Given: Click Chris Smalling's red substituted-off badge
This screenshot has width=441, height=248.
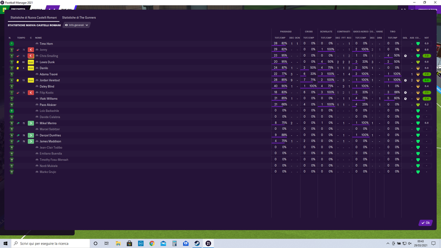Looking at the screenshot, I should click(x=31, y=56).
